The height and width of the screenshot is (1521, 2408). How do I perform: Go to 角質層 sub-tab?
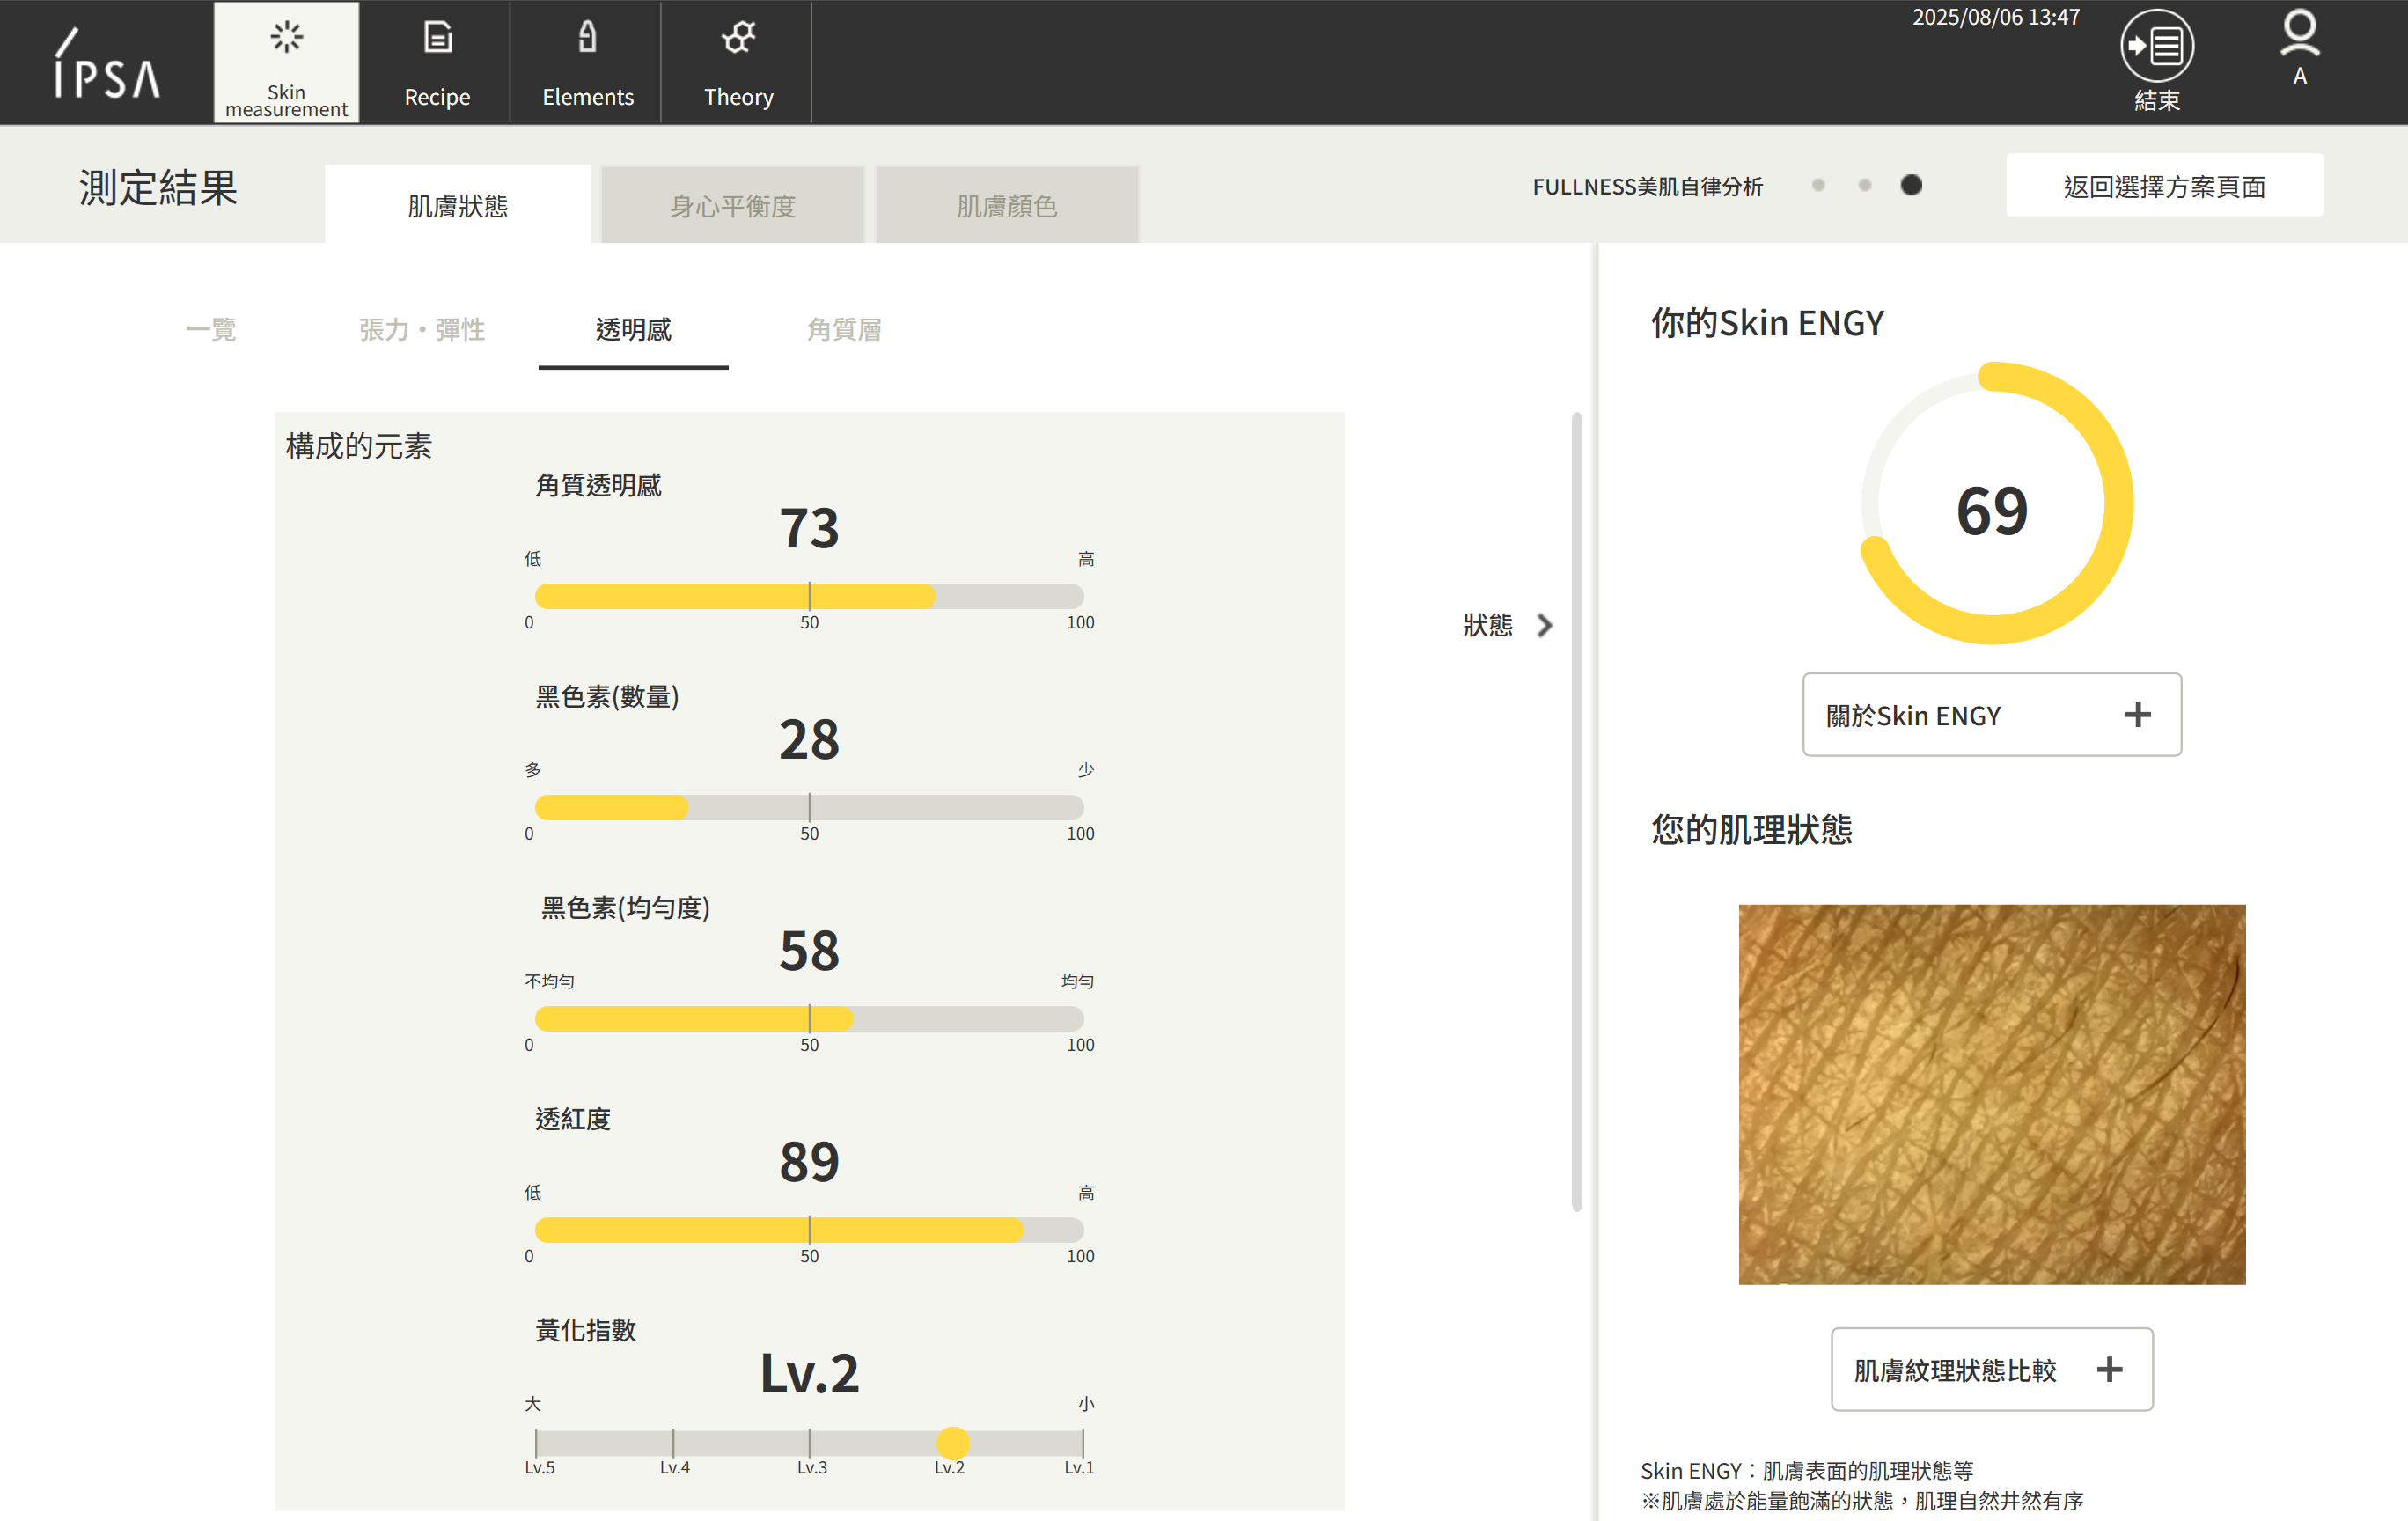point(844,329)
